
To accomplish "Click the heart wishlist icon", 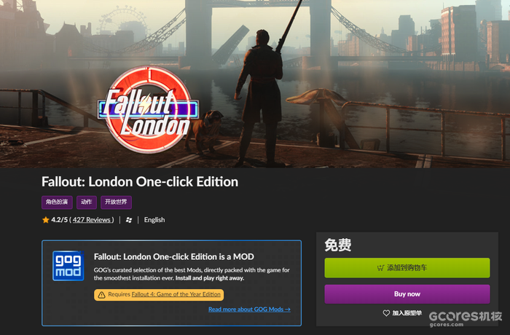I will [386, 313].
